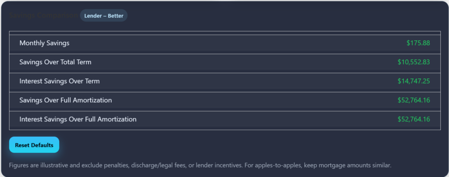Click the empty header strip above Monthly Savings
449x177 pixels.
point(224,33)
